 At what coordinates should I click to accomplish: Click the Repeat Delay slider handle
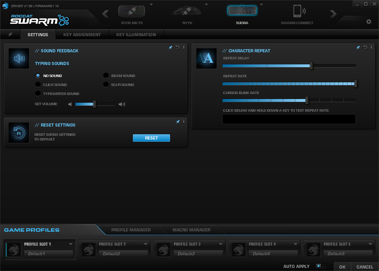click(312, 66)
